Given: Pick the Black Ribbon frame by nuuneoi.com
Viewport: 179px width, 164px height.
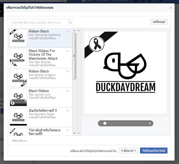Looking at the screenshot, I should [x=40, y=98].
